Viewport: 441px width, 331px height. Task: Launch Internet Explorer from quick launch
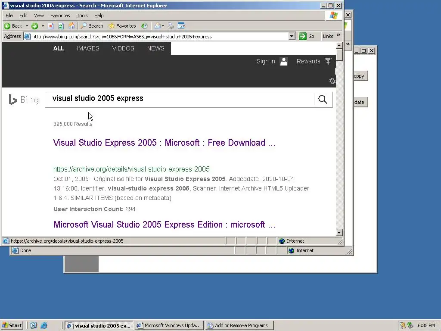tap(44, 325)
